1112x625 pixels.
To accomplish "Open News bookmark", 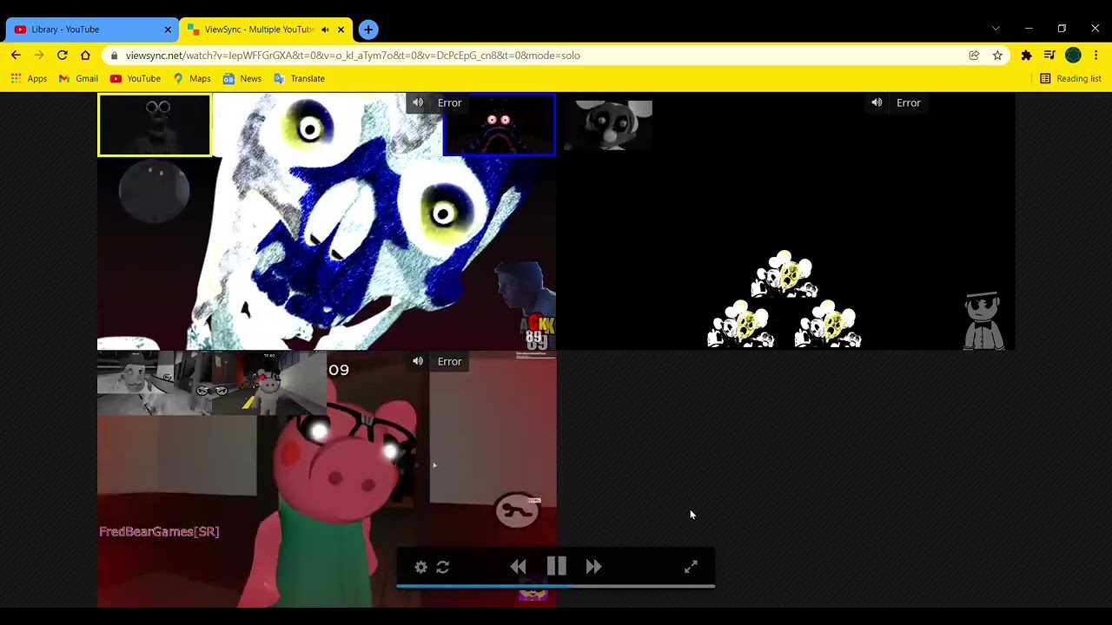I will [x=242, y=78].
